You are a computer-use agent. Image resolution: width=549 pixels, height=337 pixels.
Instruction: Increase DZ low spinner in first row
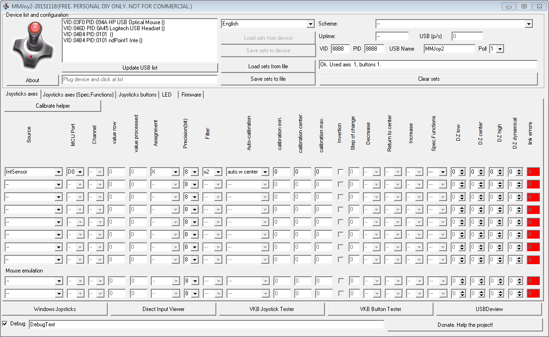(x=462, y=170)
